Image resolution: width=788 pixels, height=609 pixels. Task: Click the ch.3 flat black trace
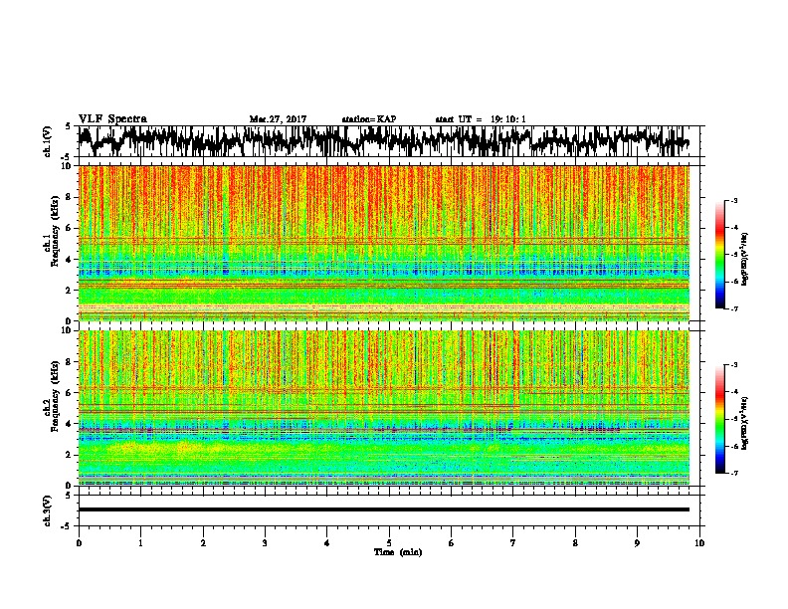click(x=383, y=509)
